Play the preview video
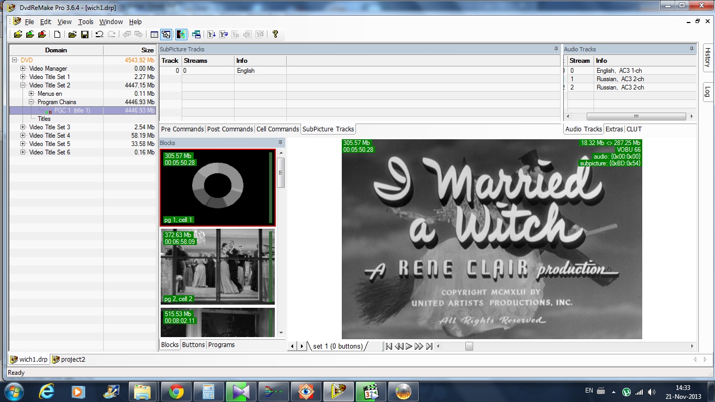715x402 pixels. click(409, 346)
